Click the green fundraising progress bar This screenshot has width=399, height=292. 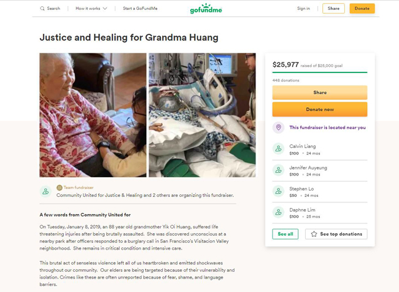[x=320, y=72]
